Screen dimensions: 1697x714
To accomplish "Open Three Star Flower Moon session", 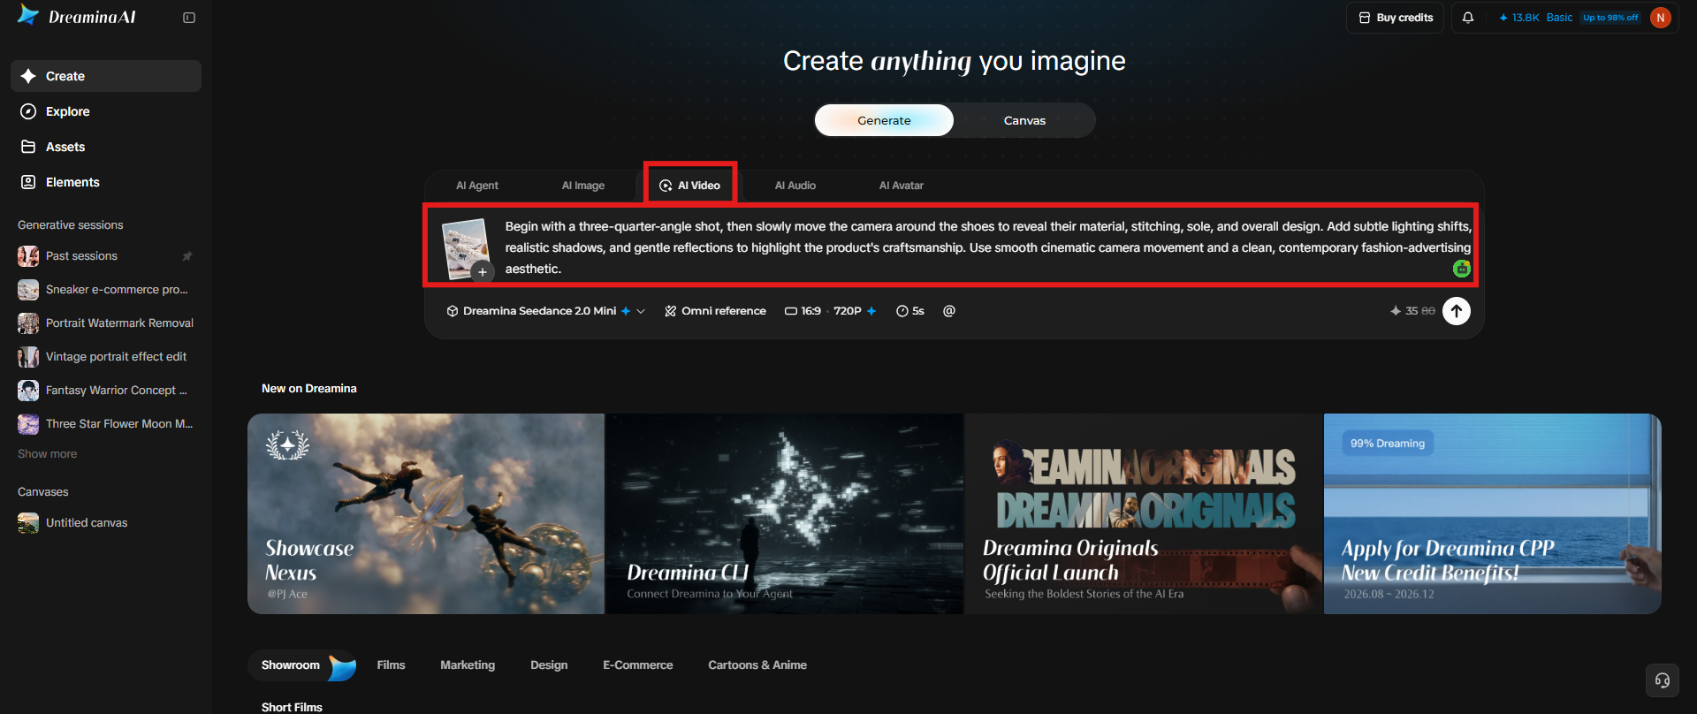I will tap(106, 424).
